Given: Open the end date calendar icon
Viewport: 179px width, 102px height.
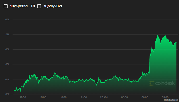Looking at the screenshot, I should click(39, 6).
